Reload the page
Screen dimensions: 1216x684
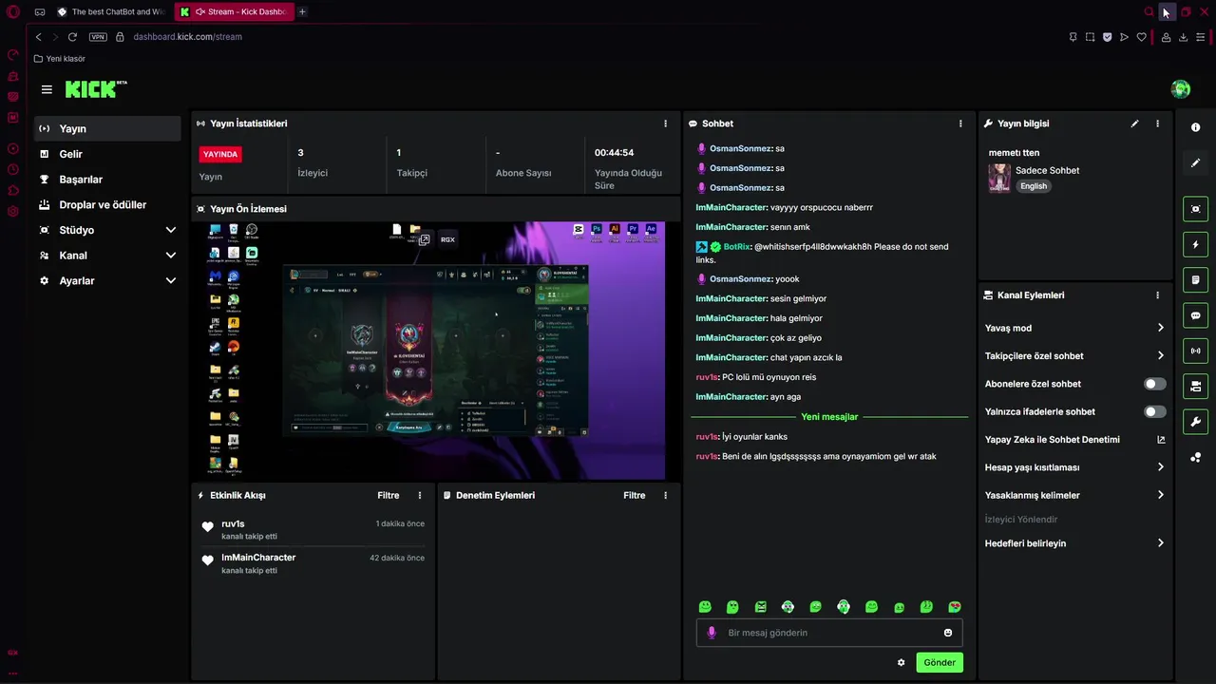(x=72, y=37)
